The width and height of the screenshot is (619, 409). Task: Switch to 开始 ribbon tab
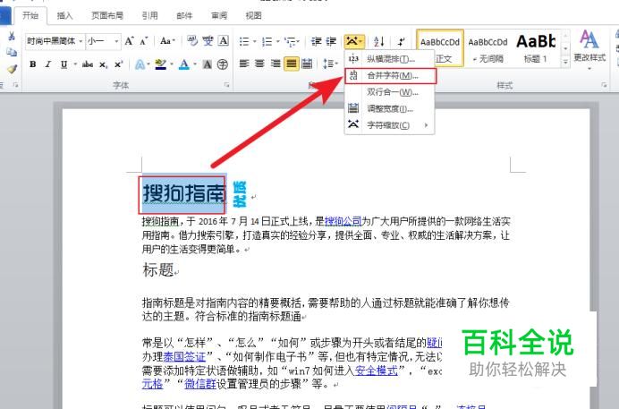tap(30, 15)
